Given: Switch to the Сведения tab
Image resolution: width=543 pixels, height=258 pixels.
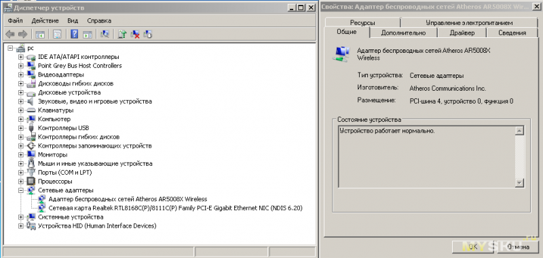Looking at the screenshot, I should coord(512,33).
